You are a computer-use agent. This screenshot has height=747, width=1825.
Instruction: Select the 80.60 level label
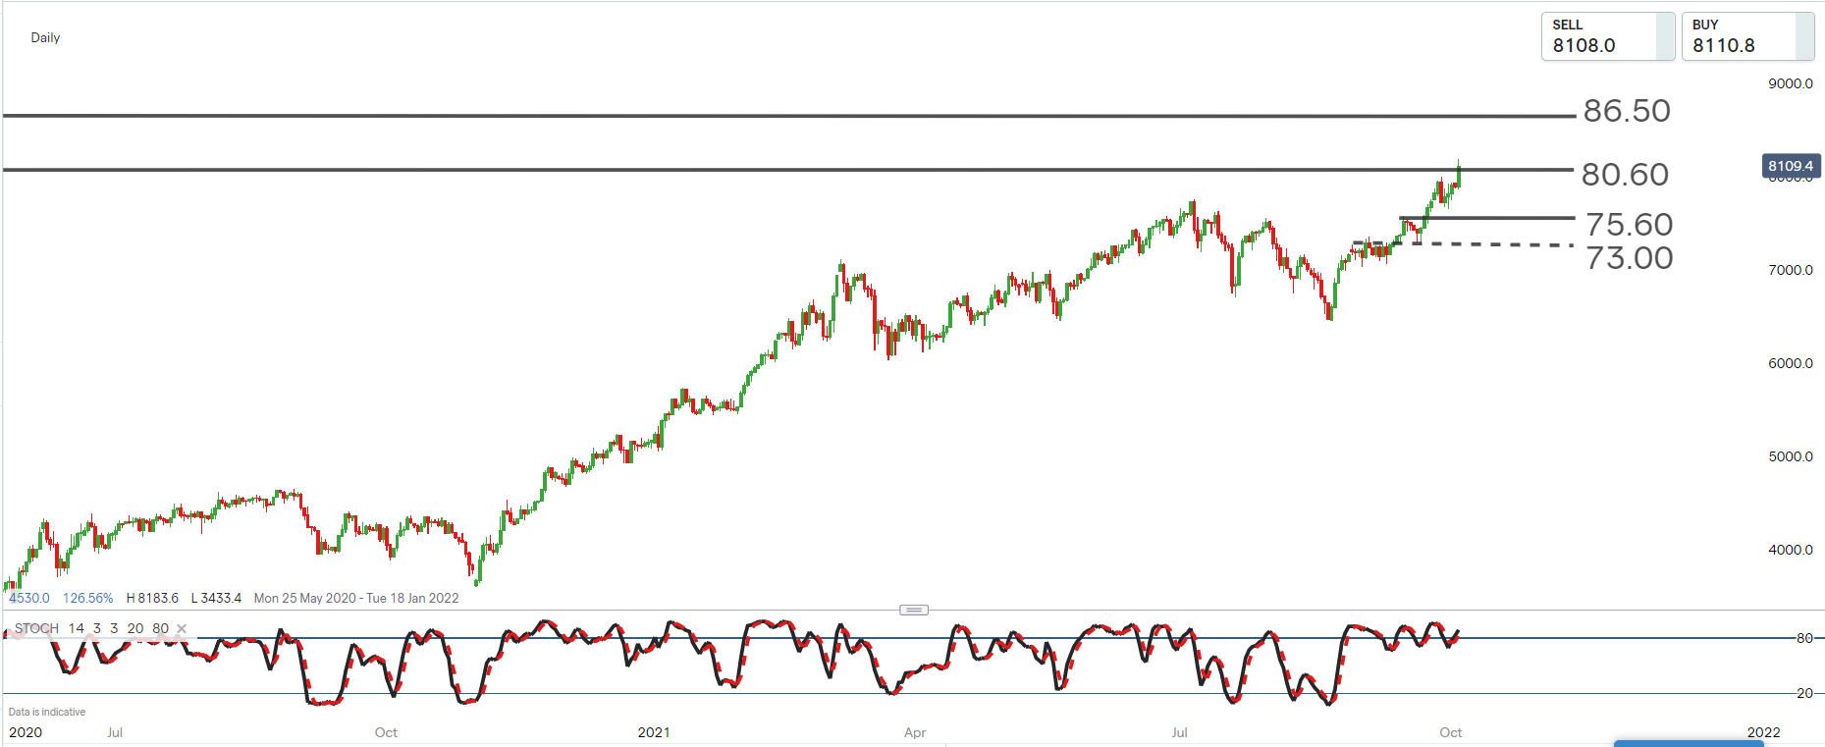pyautogui.click(x=1625, y=175)
